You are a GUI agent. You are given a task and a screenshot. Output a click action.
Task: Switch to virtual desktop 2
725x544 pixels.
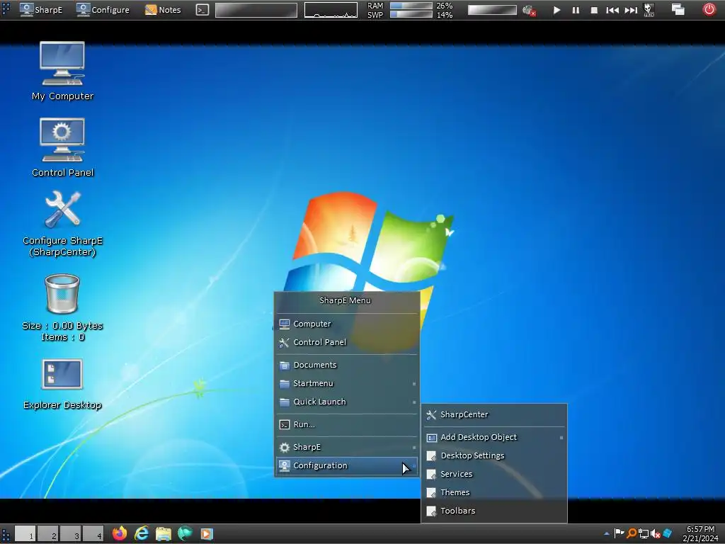tap(47, 534)
